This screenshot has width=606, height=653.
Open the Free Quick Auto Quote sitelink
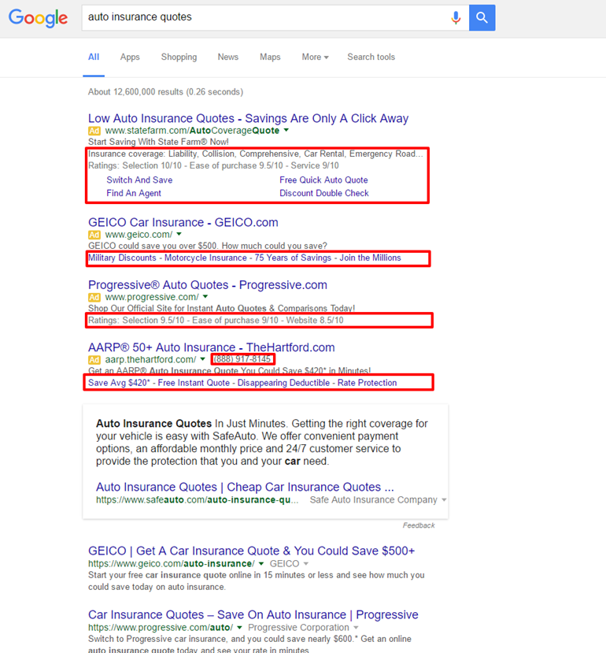click(x=323, y=180)
